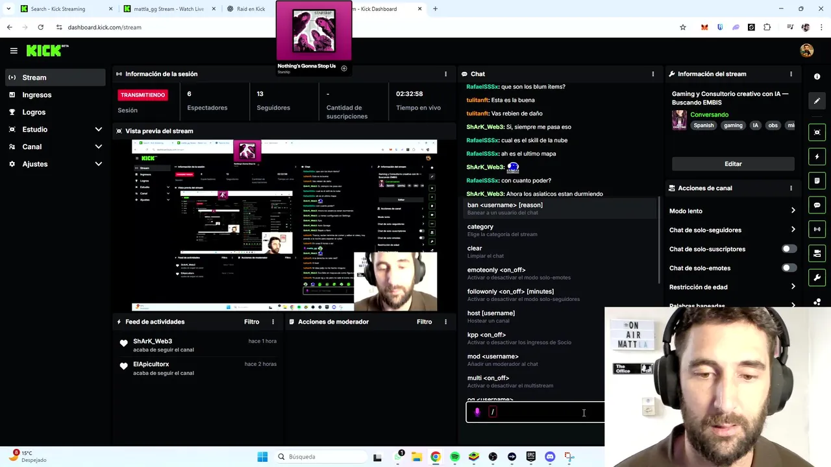This screenshot has width=831, height=467.
Task: Choose the clear chat command
Action: point(561,252)
